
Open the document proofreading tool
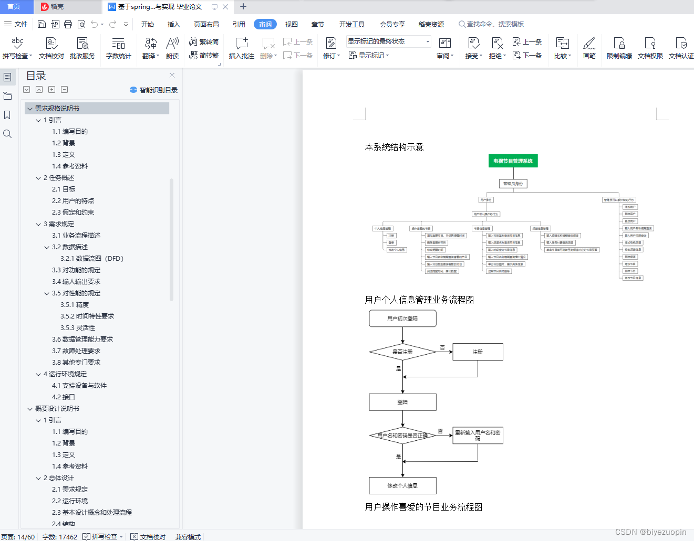click(51, 48)
